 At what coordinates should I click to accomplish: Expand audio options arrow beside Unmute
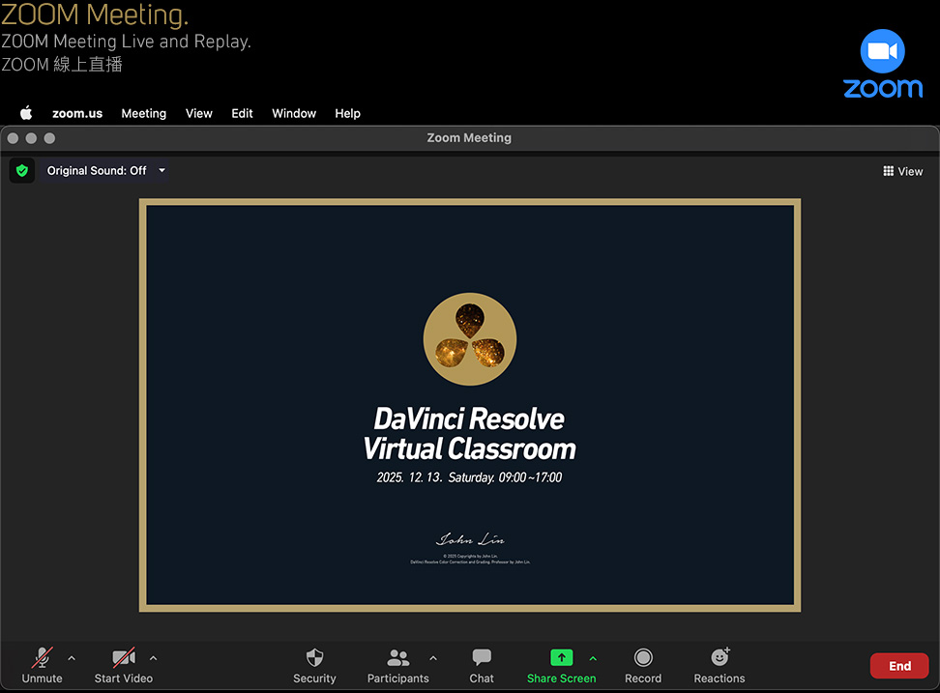click(x=72, y=658)
